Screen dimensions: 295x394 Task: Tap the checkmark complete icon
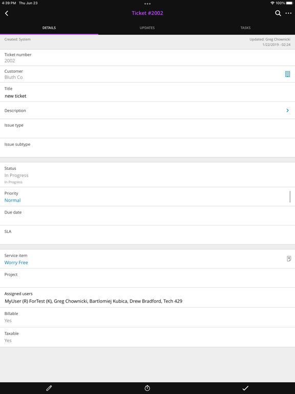246,388
